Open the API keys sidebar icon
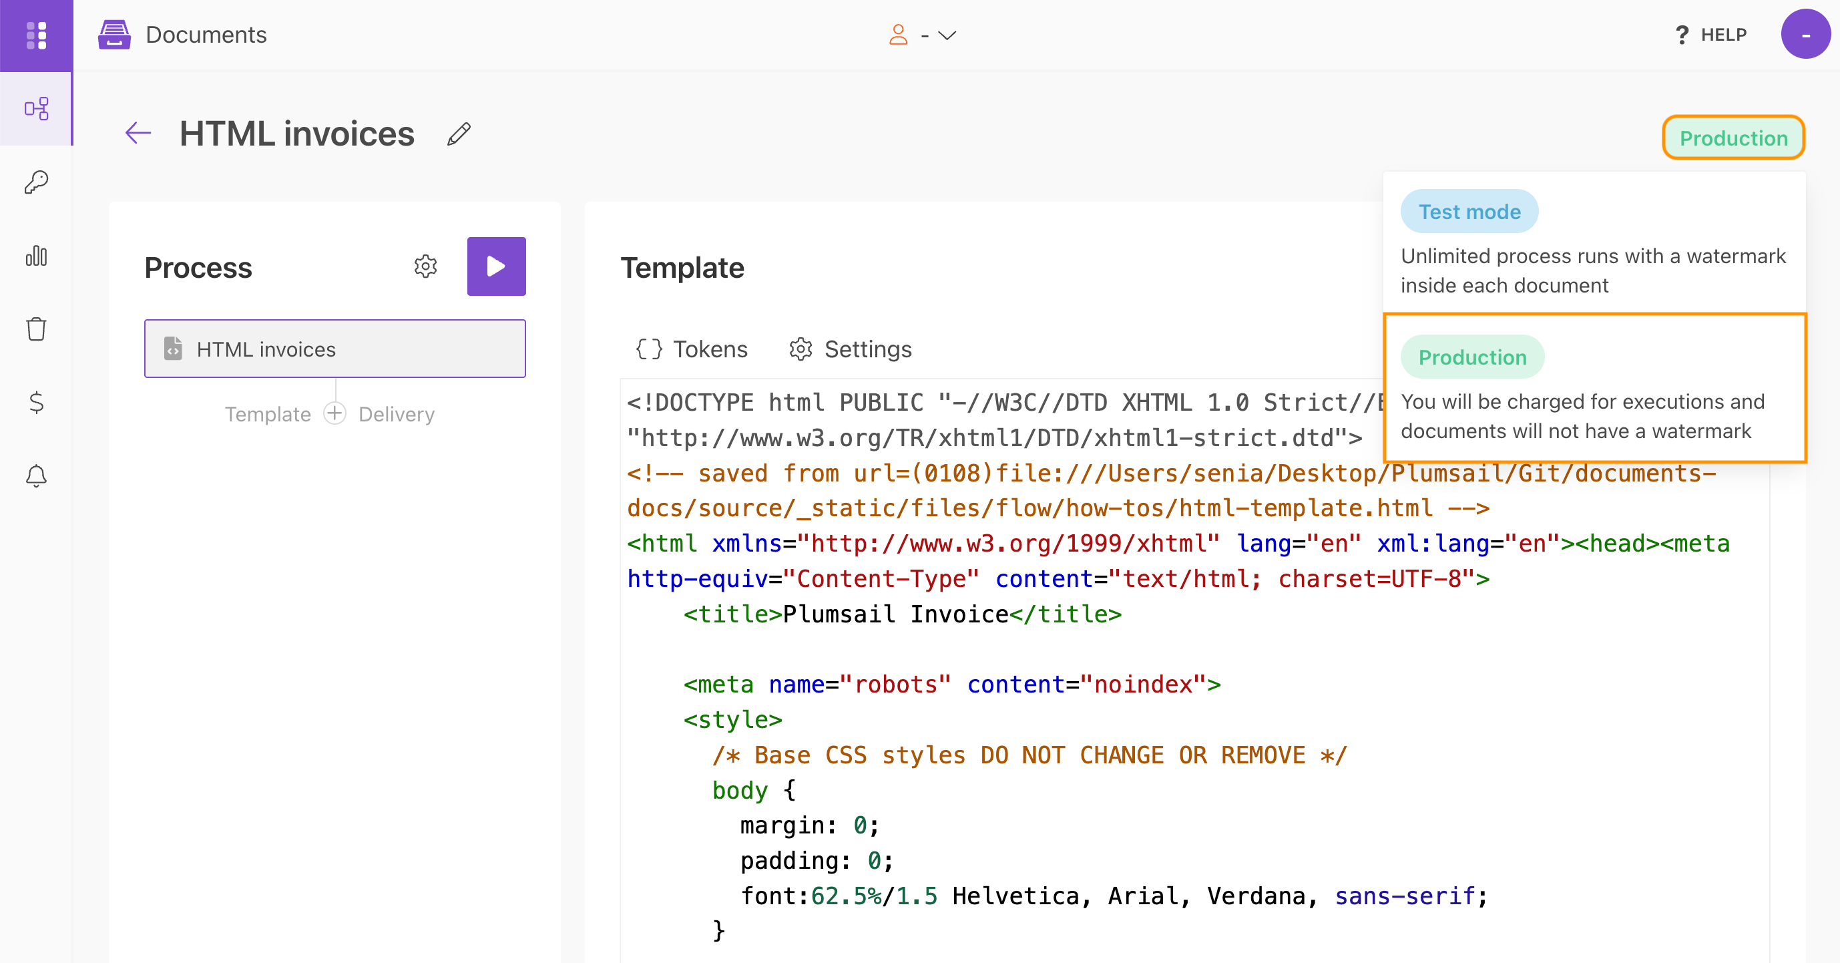The image size is (1840, 963). 37,182
